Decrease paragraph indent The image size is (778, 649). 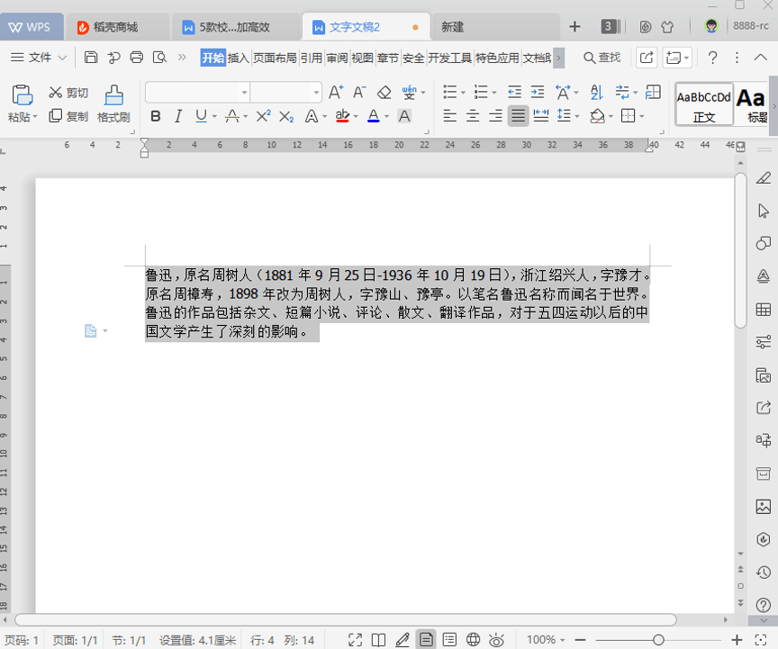[x=514, y=93]
